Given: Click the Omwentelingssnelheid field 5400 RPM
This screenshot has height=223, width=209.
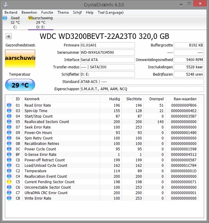Looking at the screenshot, I should (189, 60).
